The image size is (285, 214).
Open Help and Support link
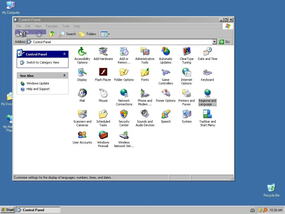(38, 89)
